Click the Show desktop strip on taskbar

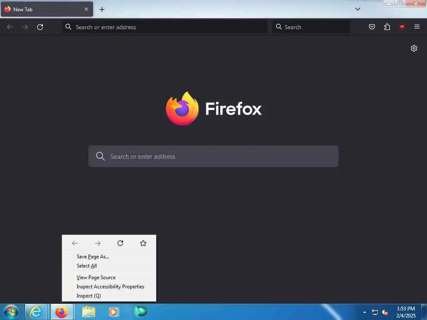424,312
